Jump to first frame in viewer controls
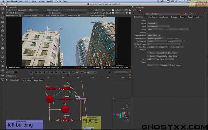This screenshot has height=130, width=208. [36, 72]
